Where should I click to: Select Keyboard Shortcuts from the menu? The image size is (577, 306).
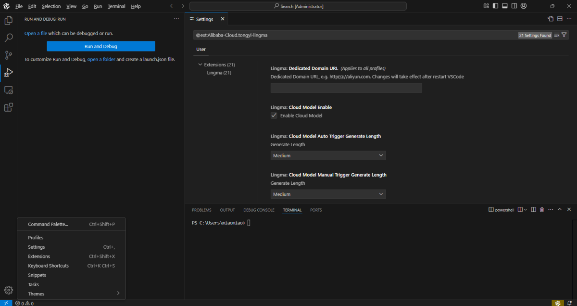tap(48, 266)
